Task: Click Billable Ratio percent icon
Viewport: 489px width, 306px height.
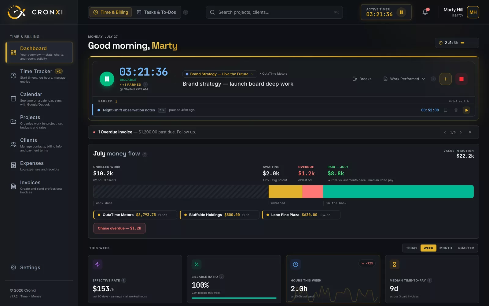Action: click(197, 264)
